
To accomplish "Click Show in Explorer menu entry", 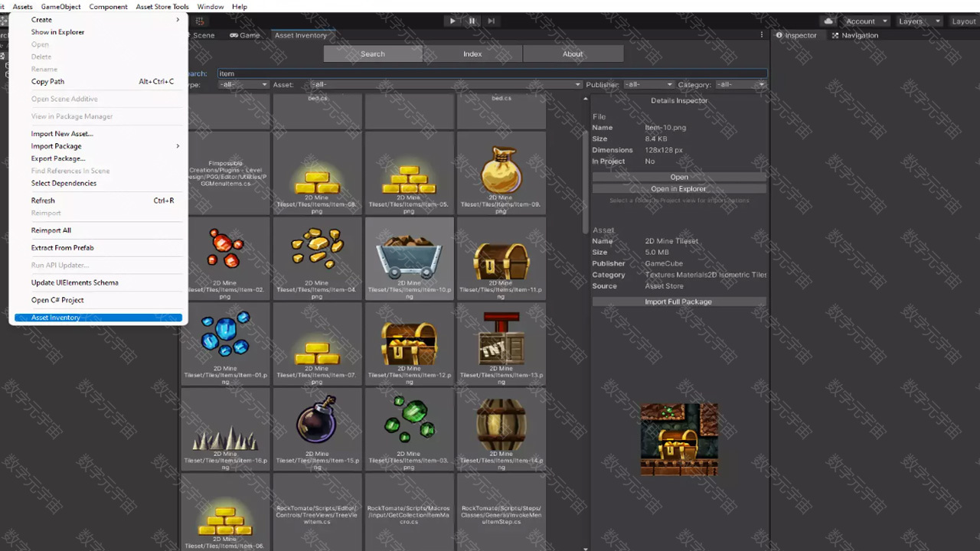I will (98, 32).
